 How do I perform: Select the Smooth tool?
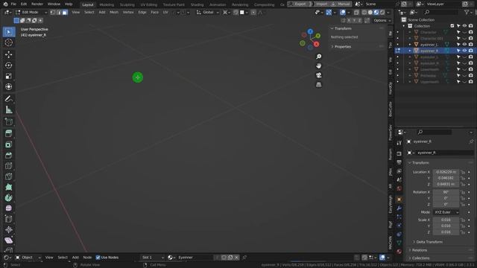point(9,208)
